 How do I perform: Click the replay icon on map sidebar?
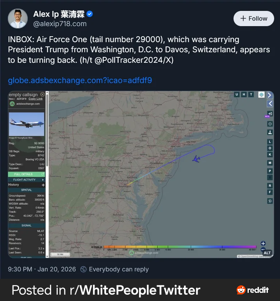point(270,201)
